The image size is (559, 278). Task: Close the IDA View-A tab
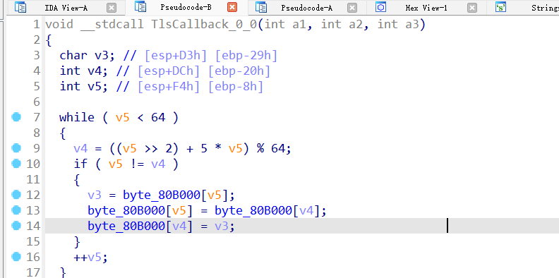(x=112, y=8)
